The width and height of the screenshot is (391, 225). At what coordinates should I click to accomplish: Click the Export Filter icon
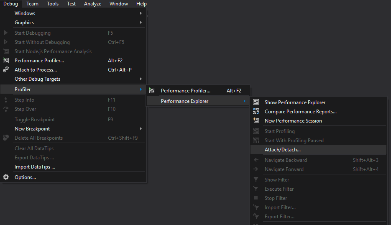click(x=256, y=216)
